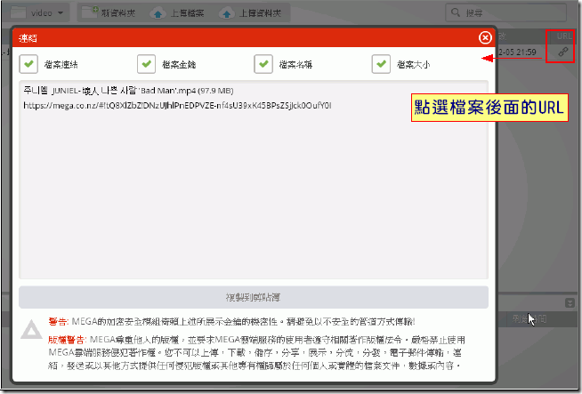Click the 上傳檔案 toolbar button
This screenshot has width=582, height=394.
179,12
